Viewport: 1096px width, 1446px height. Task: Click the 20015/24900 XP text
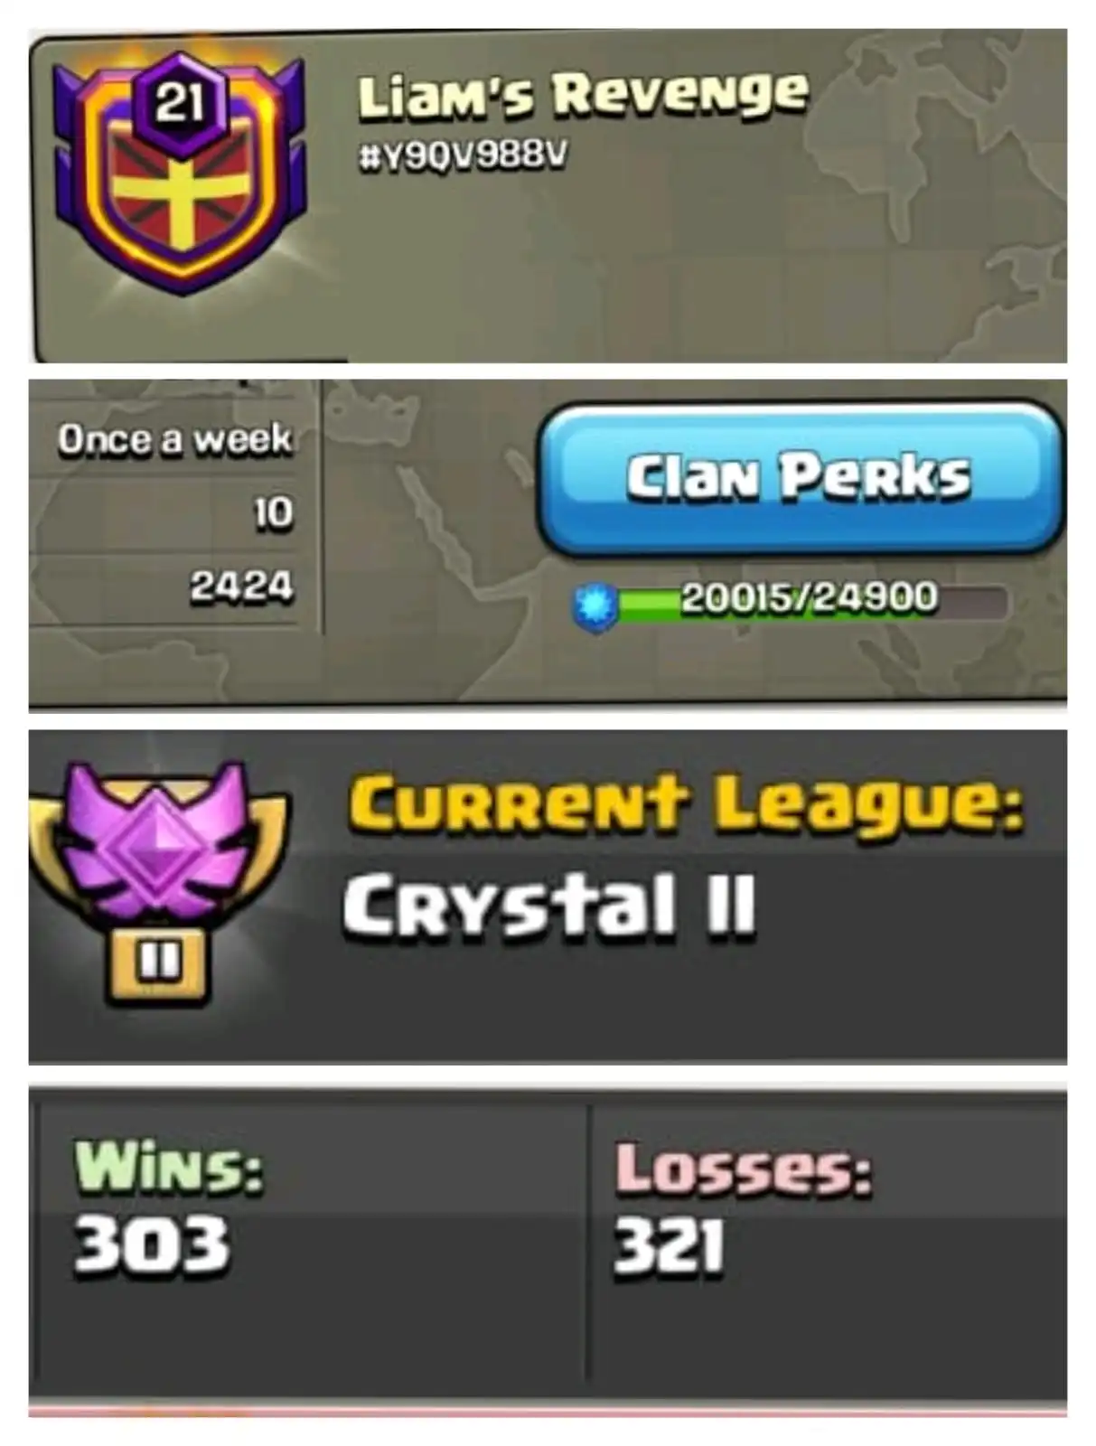(x=810, y=597)
